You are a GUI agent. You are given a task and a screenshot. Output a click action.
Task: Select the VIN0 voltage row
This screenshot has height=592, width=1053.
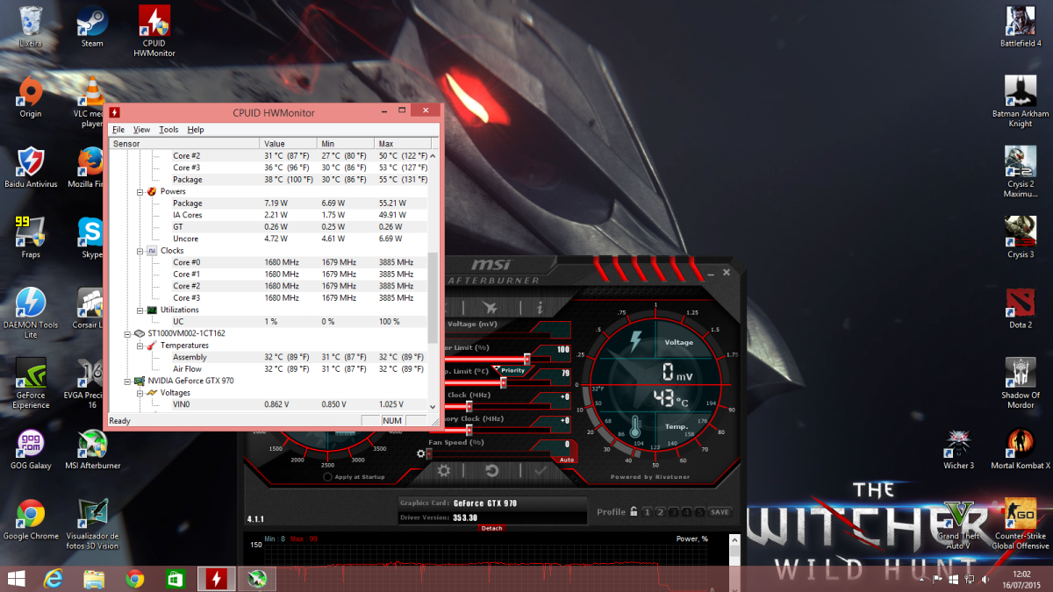(x=268, y=404)
